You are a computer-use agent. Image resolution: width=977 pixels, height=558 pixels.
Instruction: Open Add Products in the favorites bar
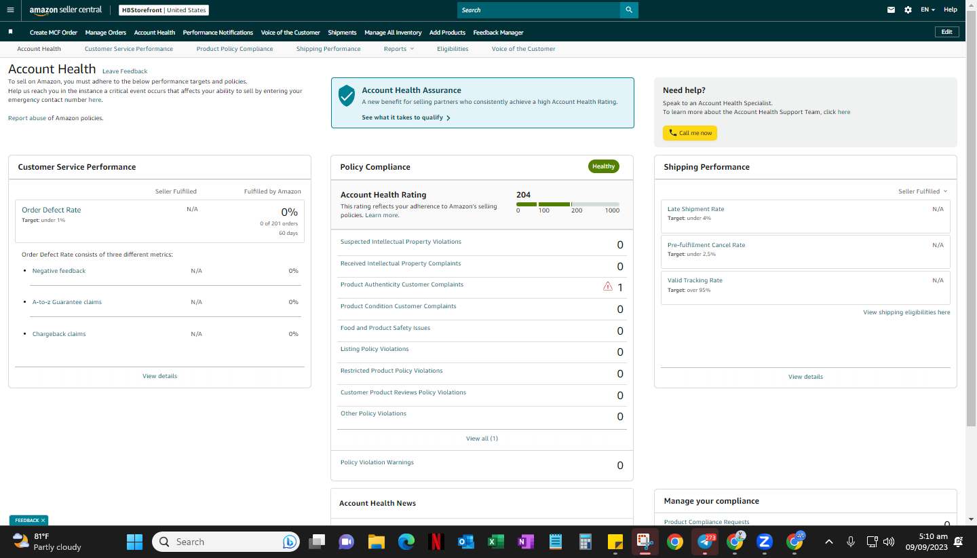pos(447,33)
